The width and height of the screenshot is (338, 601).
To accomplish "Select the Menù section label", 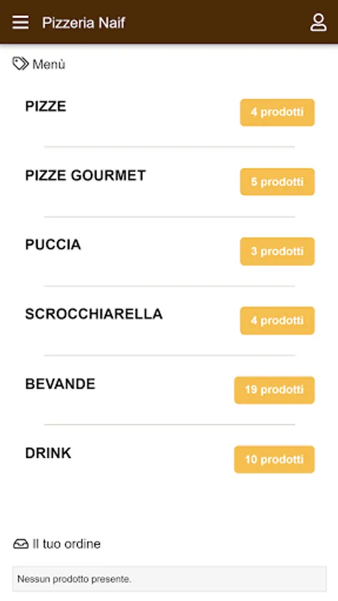I will [49, 64].
